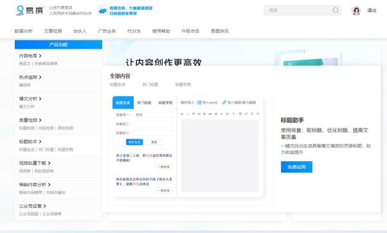Expand the 内容电商 chevron
Screen dimensions: 387x233
(40, 56)
